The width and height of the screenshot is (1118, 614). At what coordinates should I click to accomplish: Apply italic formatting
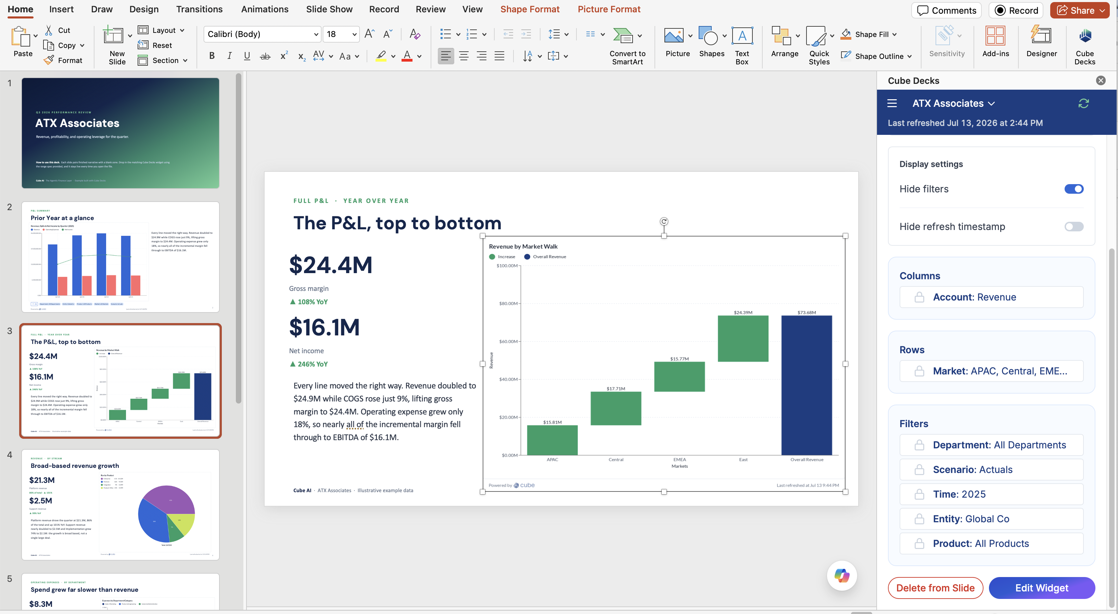point(229,56)
